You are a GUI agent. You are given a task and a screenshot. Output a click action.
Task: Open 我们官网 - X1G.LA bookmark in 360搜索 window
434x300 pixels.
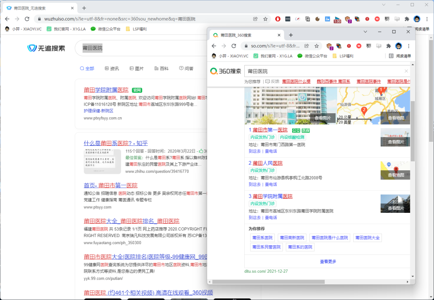click(273, 56)
